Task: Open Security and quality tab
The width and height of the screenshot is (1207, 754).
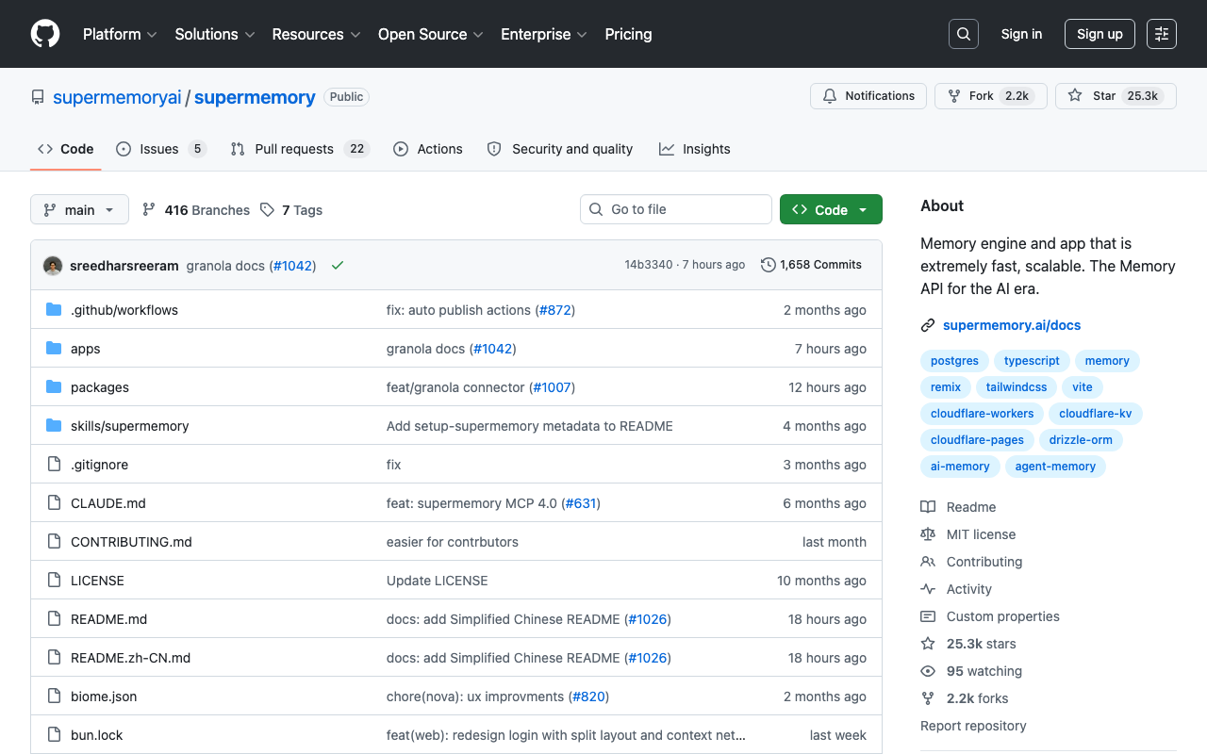Action: [x=560, y=149]
